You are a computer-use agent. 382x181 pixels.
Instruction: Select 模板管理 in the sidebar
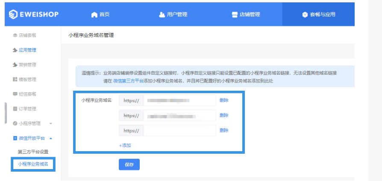[x=27, y=80]
